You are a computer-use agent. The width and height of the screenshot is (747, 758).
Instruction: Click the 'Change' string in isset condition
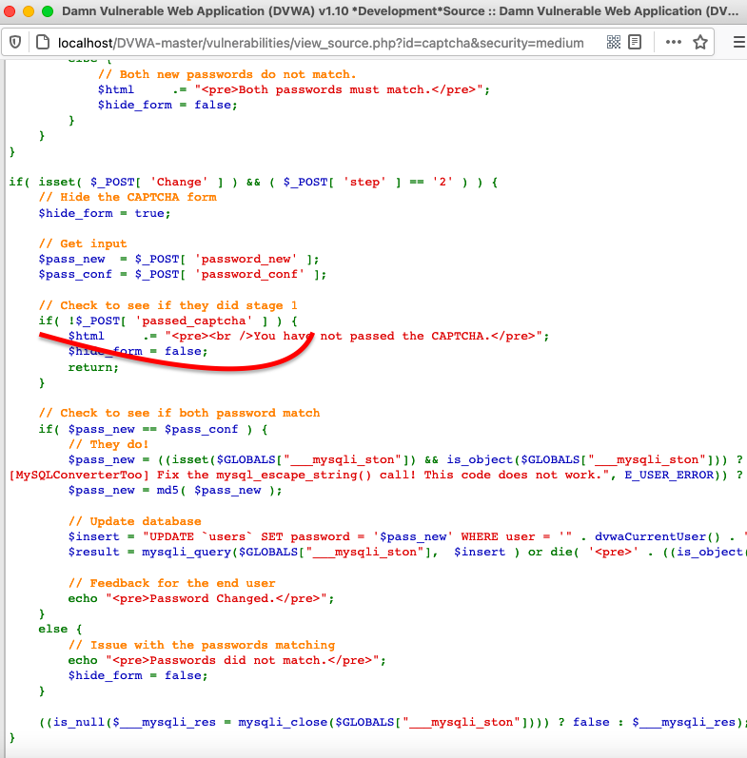(x=179, y=183)
